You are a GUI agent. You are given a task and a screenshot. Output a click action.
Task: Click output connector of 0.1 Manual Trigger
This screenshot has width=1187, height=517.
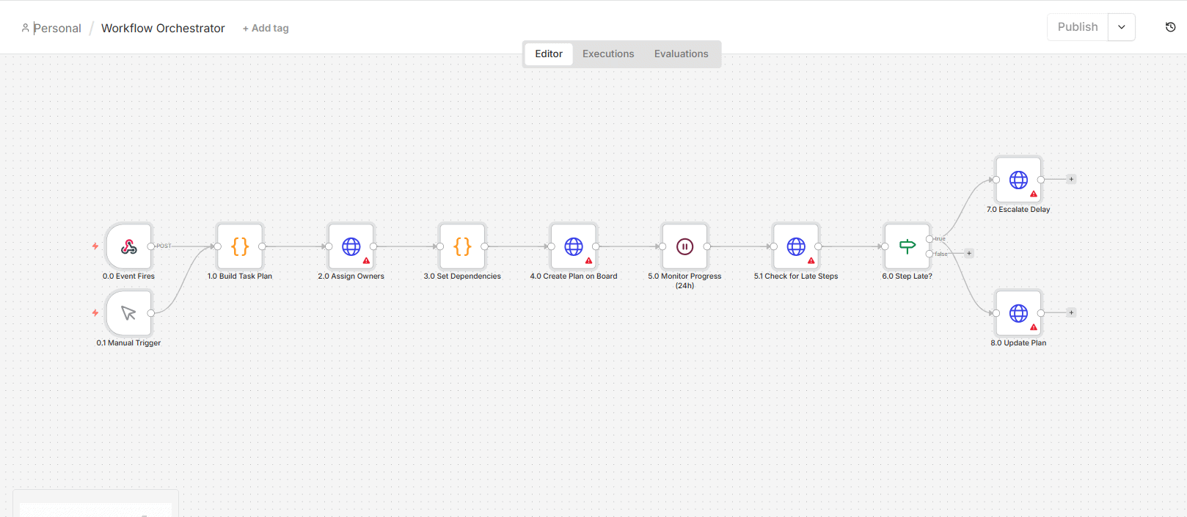click(x=151, y=313)
